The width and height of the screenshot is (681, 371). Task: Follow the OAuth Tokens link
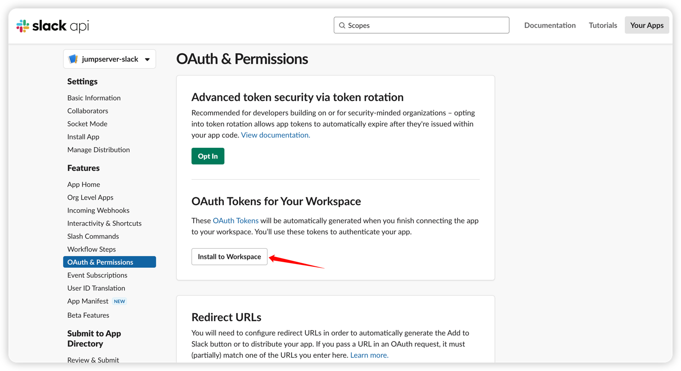click(235, 220)
